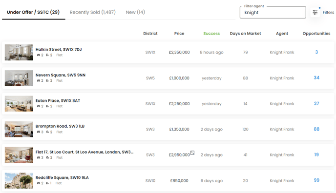Select the Under Offer / SSTC tab
The height and width of the screenshot is (193, 336).
(33, 12)
